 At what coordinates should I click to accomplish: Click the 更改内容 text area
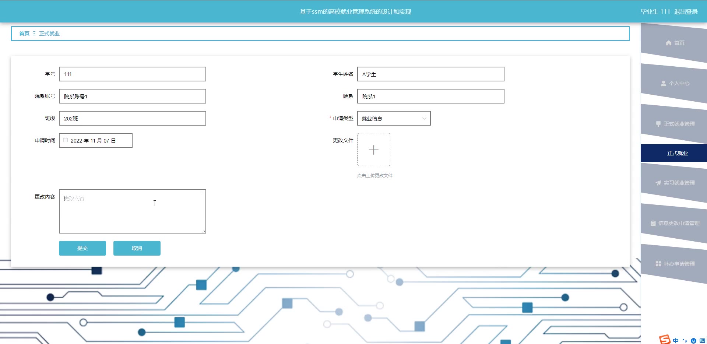tap(133, 211)
